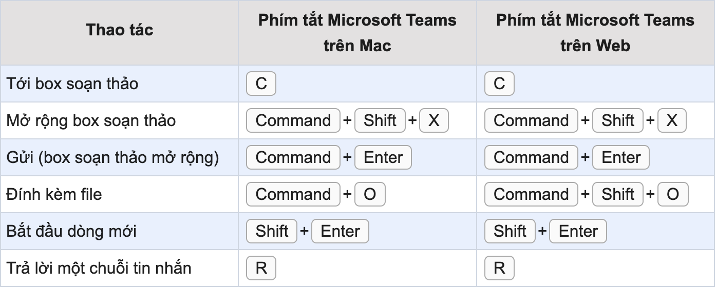The height and width of the screenshot is (288, 716).
Task: Click the O key in the Mac attach-file row
Action: (x=370, y=194)
